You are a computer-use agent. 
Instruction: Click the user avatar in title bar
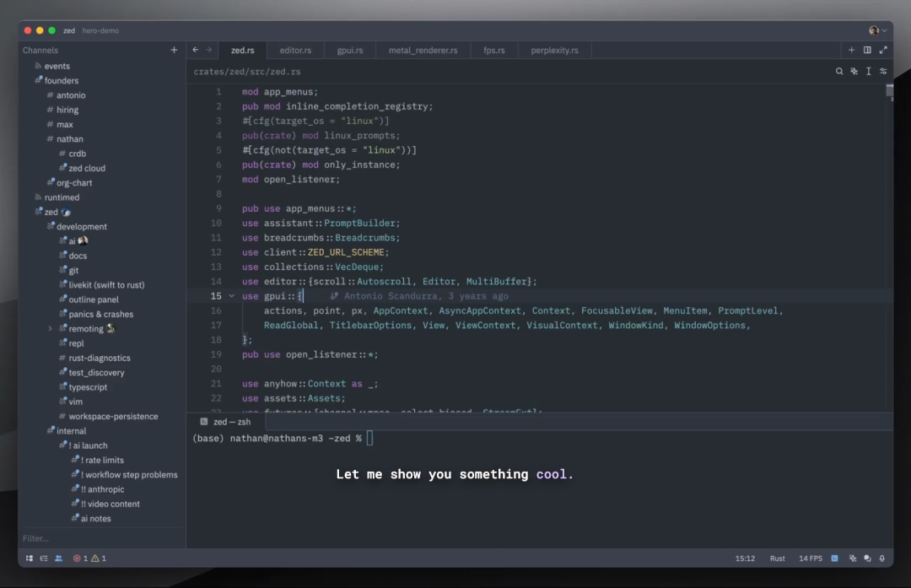tap(874, 30)
